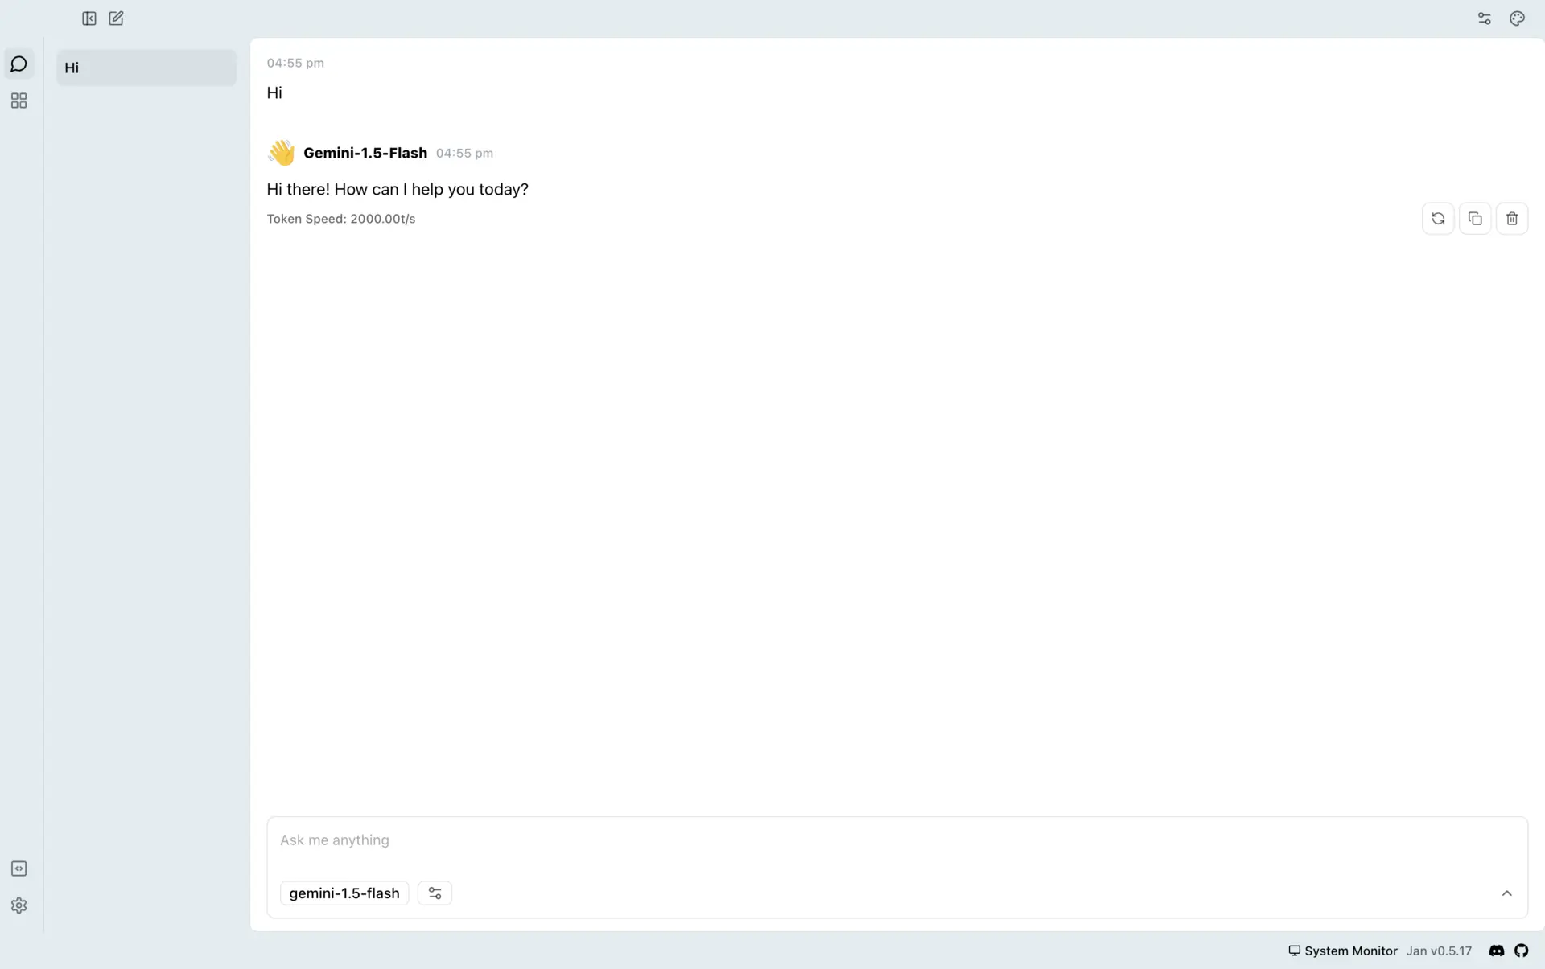Viewport: 1545px width, 969px height.
Task: Open the theme palette icon
Action: click(x=1517, y=18)
